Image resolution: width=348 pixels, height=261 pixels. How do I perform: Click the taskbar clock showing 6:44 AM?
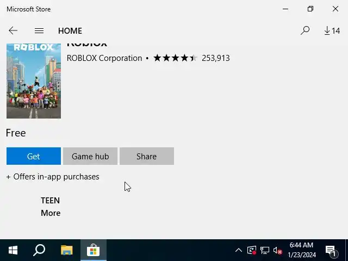click(301, 250)
